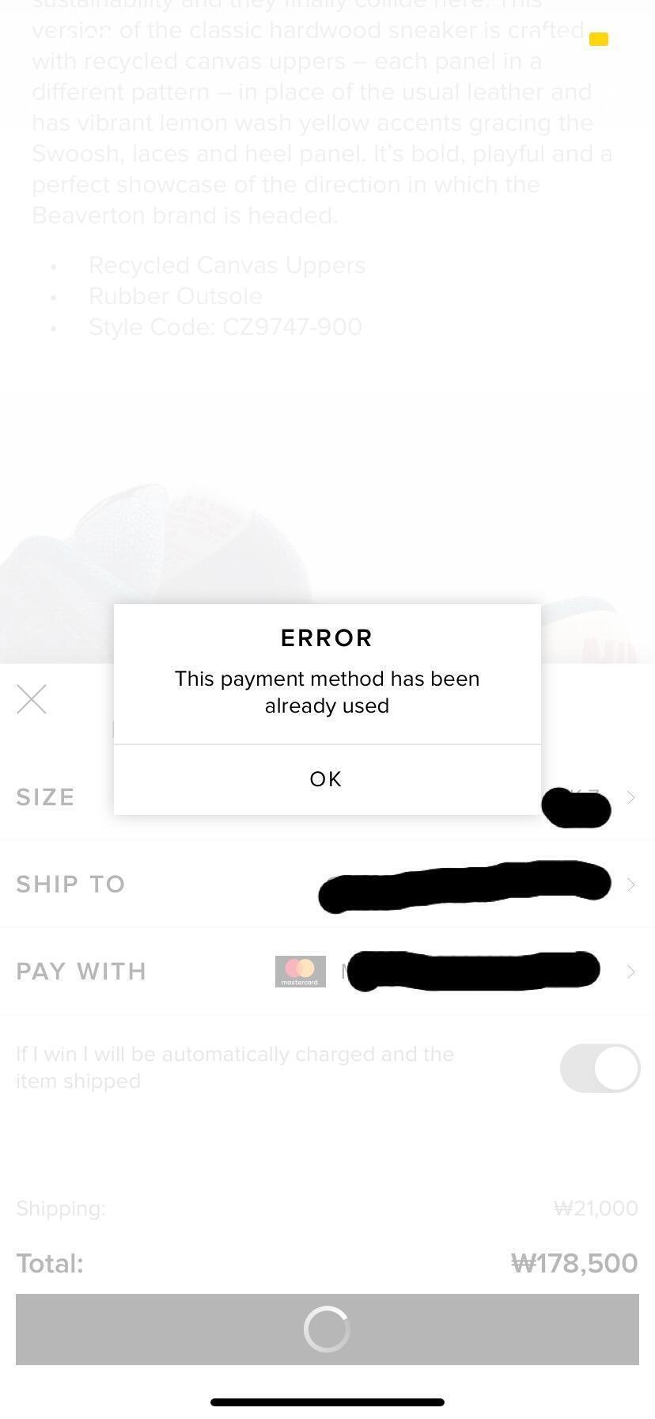Tap the yellow battery indicator icon
The height and width of the screenshot is (1419, 655).
(599, 39)
